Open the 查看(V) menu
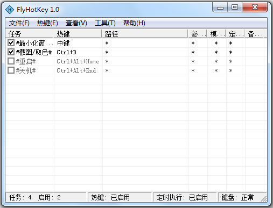273x208 pixels. (76, 23)
